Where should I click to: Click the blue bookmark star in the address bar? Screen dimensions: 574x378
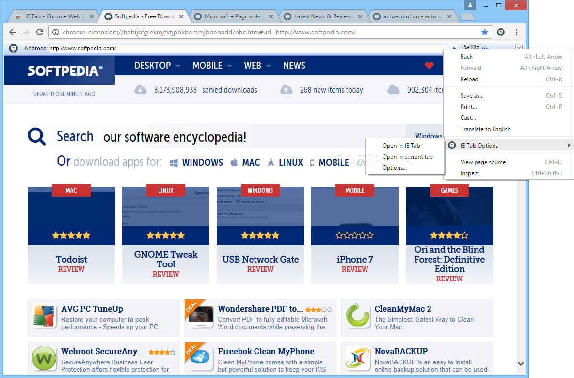(x=485, y=32)
